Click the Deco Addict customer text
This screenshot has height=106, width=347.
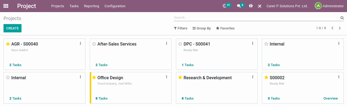[x=20, y=50]
